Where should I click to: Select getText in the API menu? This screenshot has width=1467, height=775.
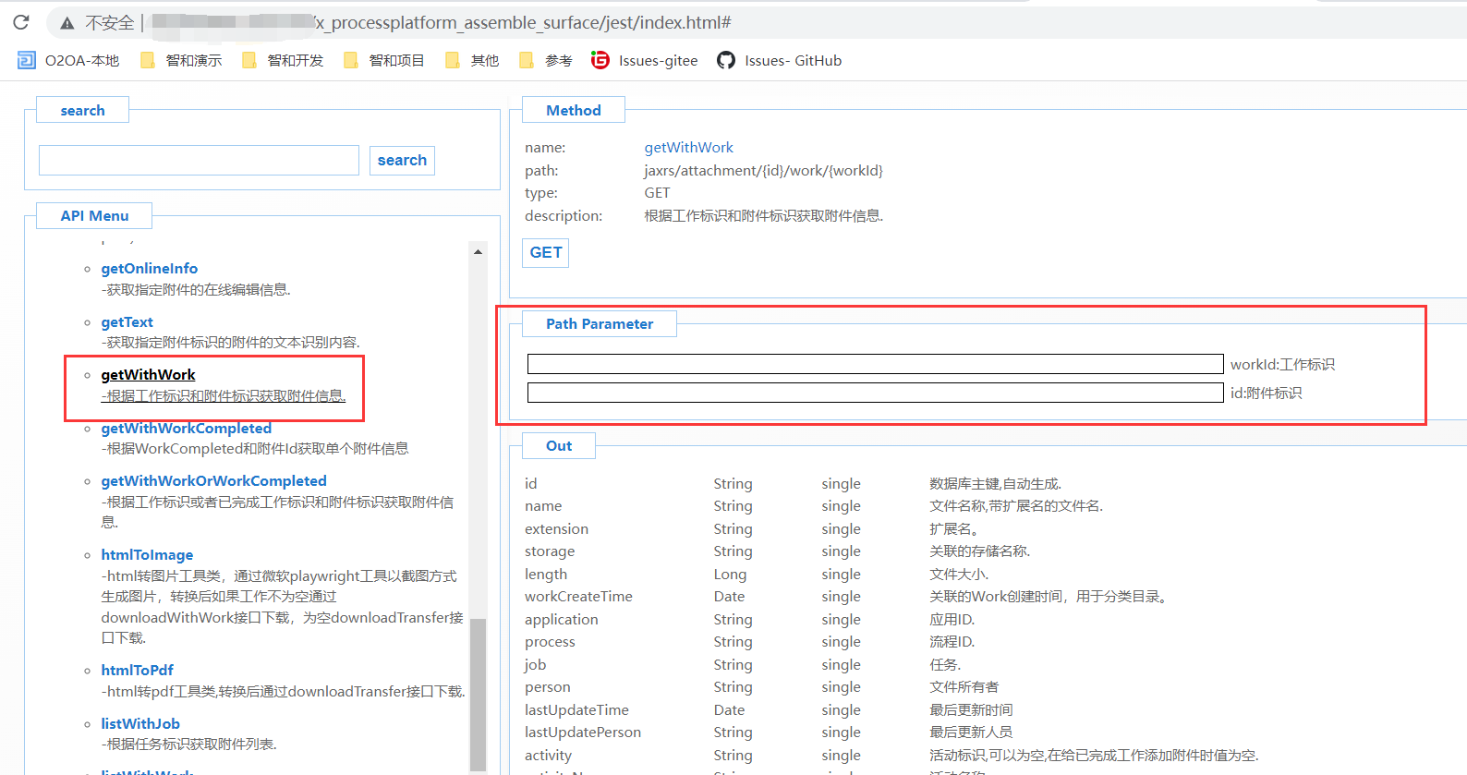(127, 322)
